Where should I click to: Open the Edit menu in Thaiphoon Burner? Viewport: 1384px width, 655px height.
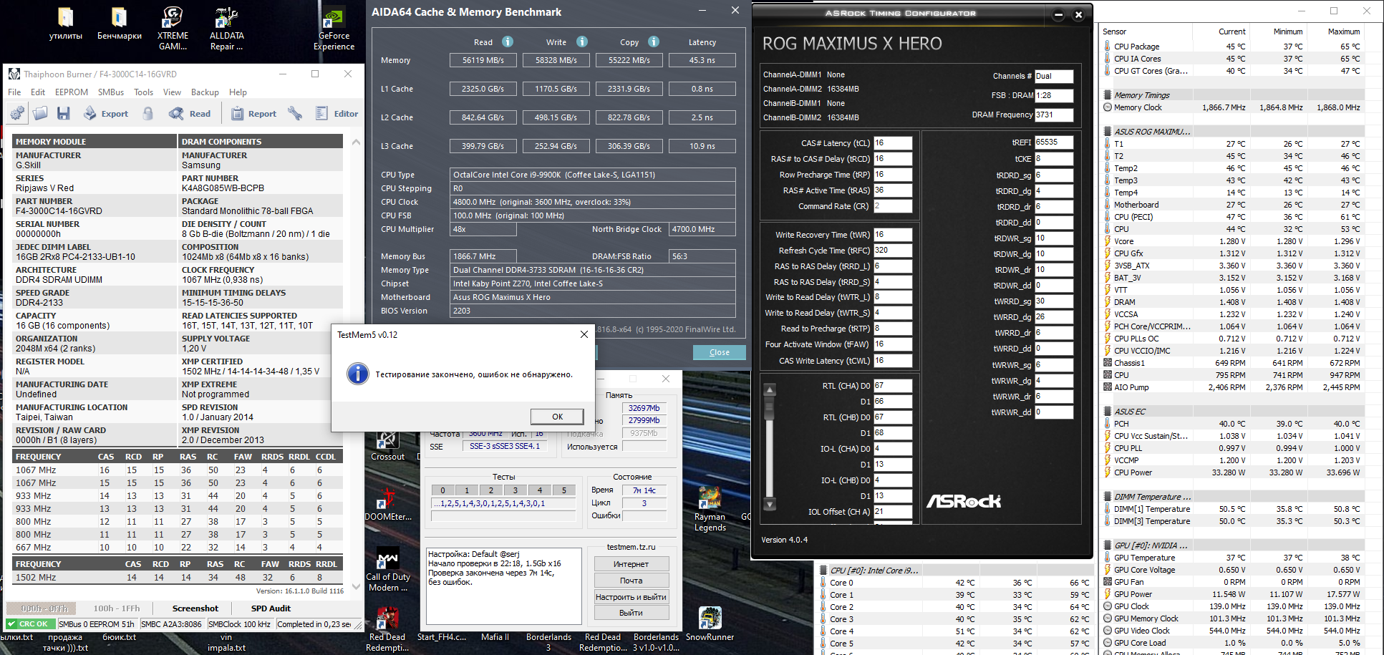point(38,92)
